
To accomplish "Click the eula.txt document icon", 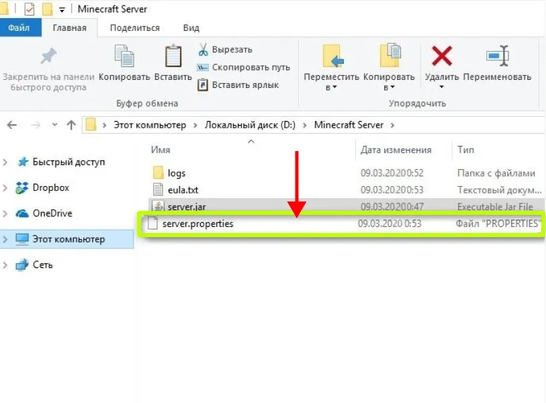I will pos(158,189).
